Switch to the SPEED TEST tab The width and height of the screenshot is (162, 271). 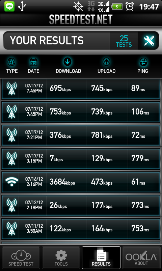(x=21, y=257)
